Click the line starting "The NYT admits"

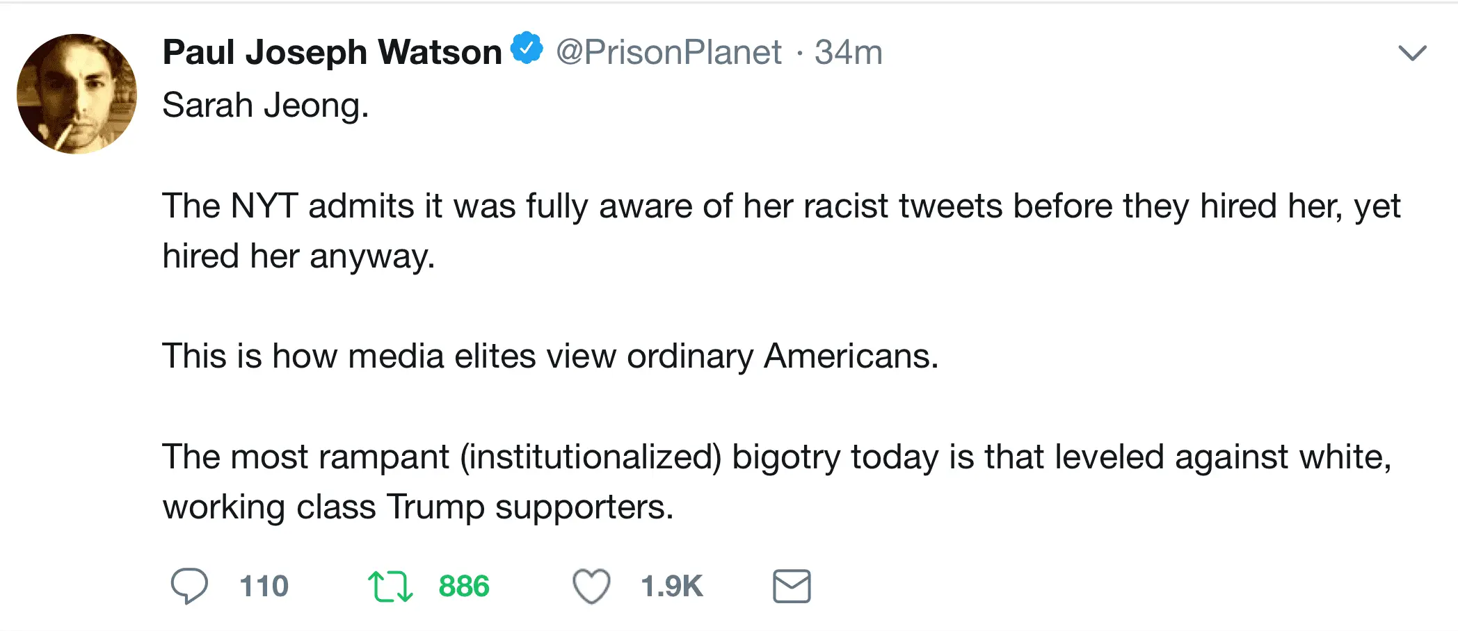(780, 206)
